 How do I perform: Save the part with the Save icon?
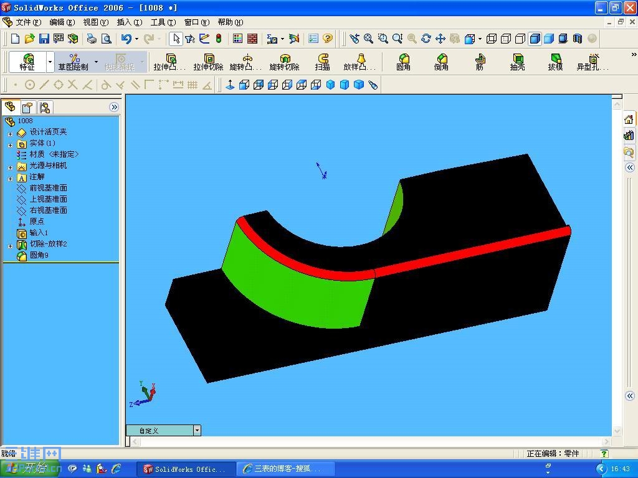coord(44,39)
